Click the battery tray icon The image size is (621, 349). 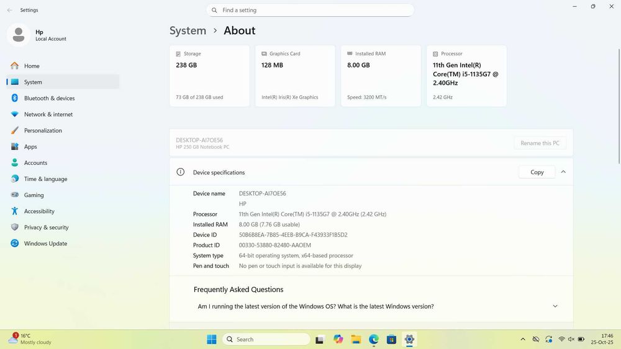(x=581, y=339)
